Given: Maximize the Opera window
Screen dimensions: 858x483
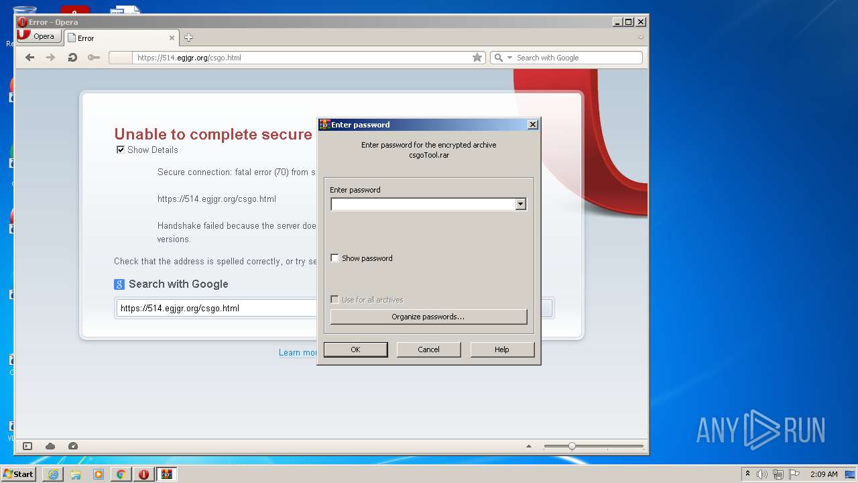Looking at the screenshot, I should [x=628, y=22].
